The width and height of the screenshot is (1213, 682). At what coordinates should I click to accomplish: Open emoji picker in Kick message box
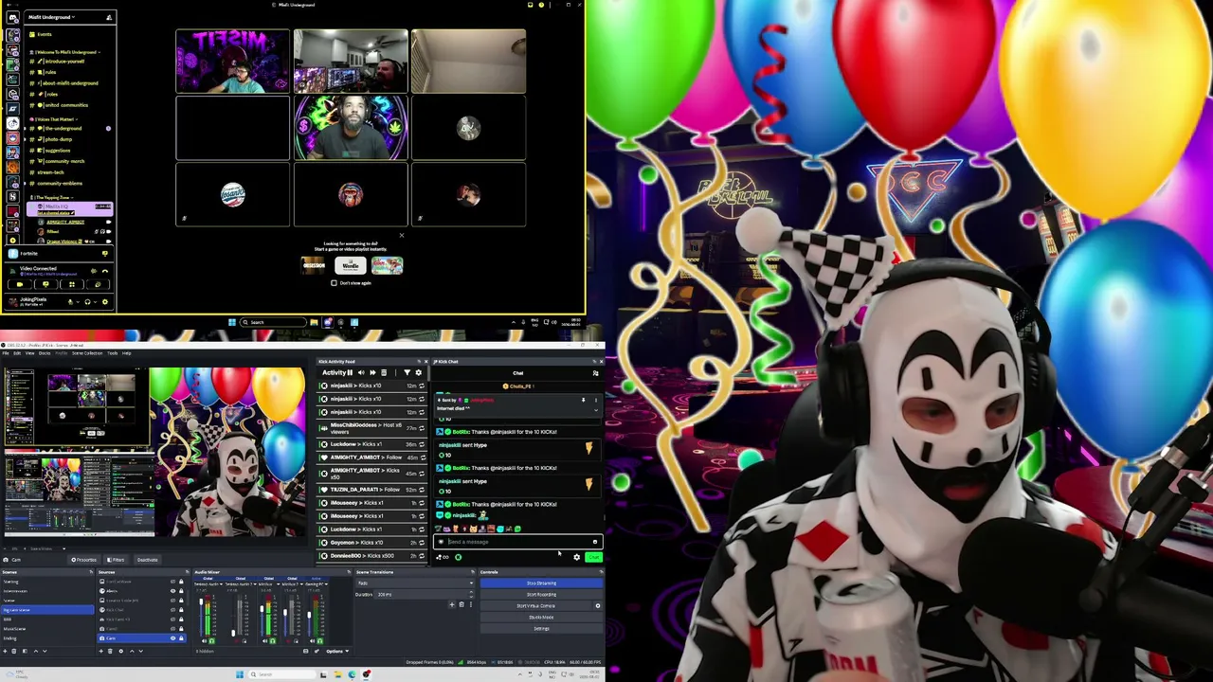coord(595,542)
